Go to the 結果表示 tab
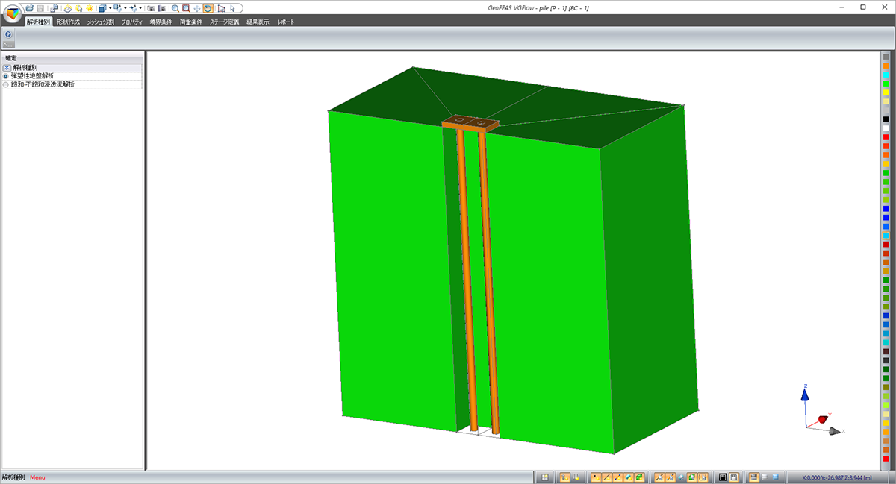This screenshot has width=896, height=484. click(258, 22)
